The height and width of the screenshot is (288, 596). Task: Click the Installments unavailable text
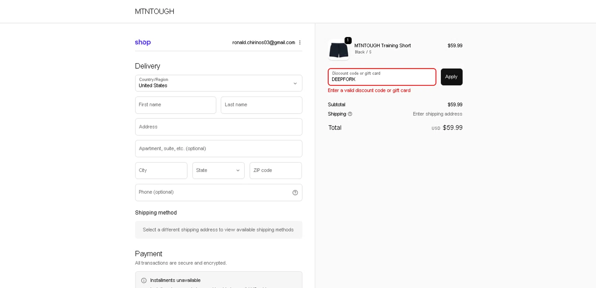pos(175,280)
